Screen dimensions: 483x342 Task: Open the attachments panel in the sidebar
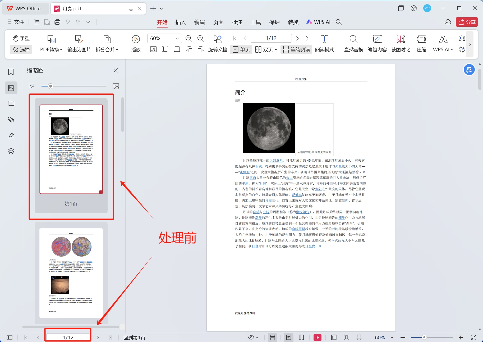[x=11, y=120]
